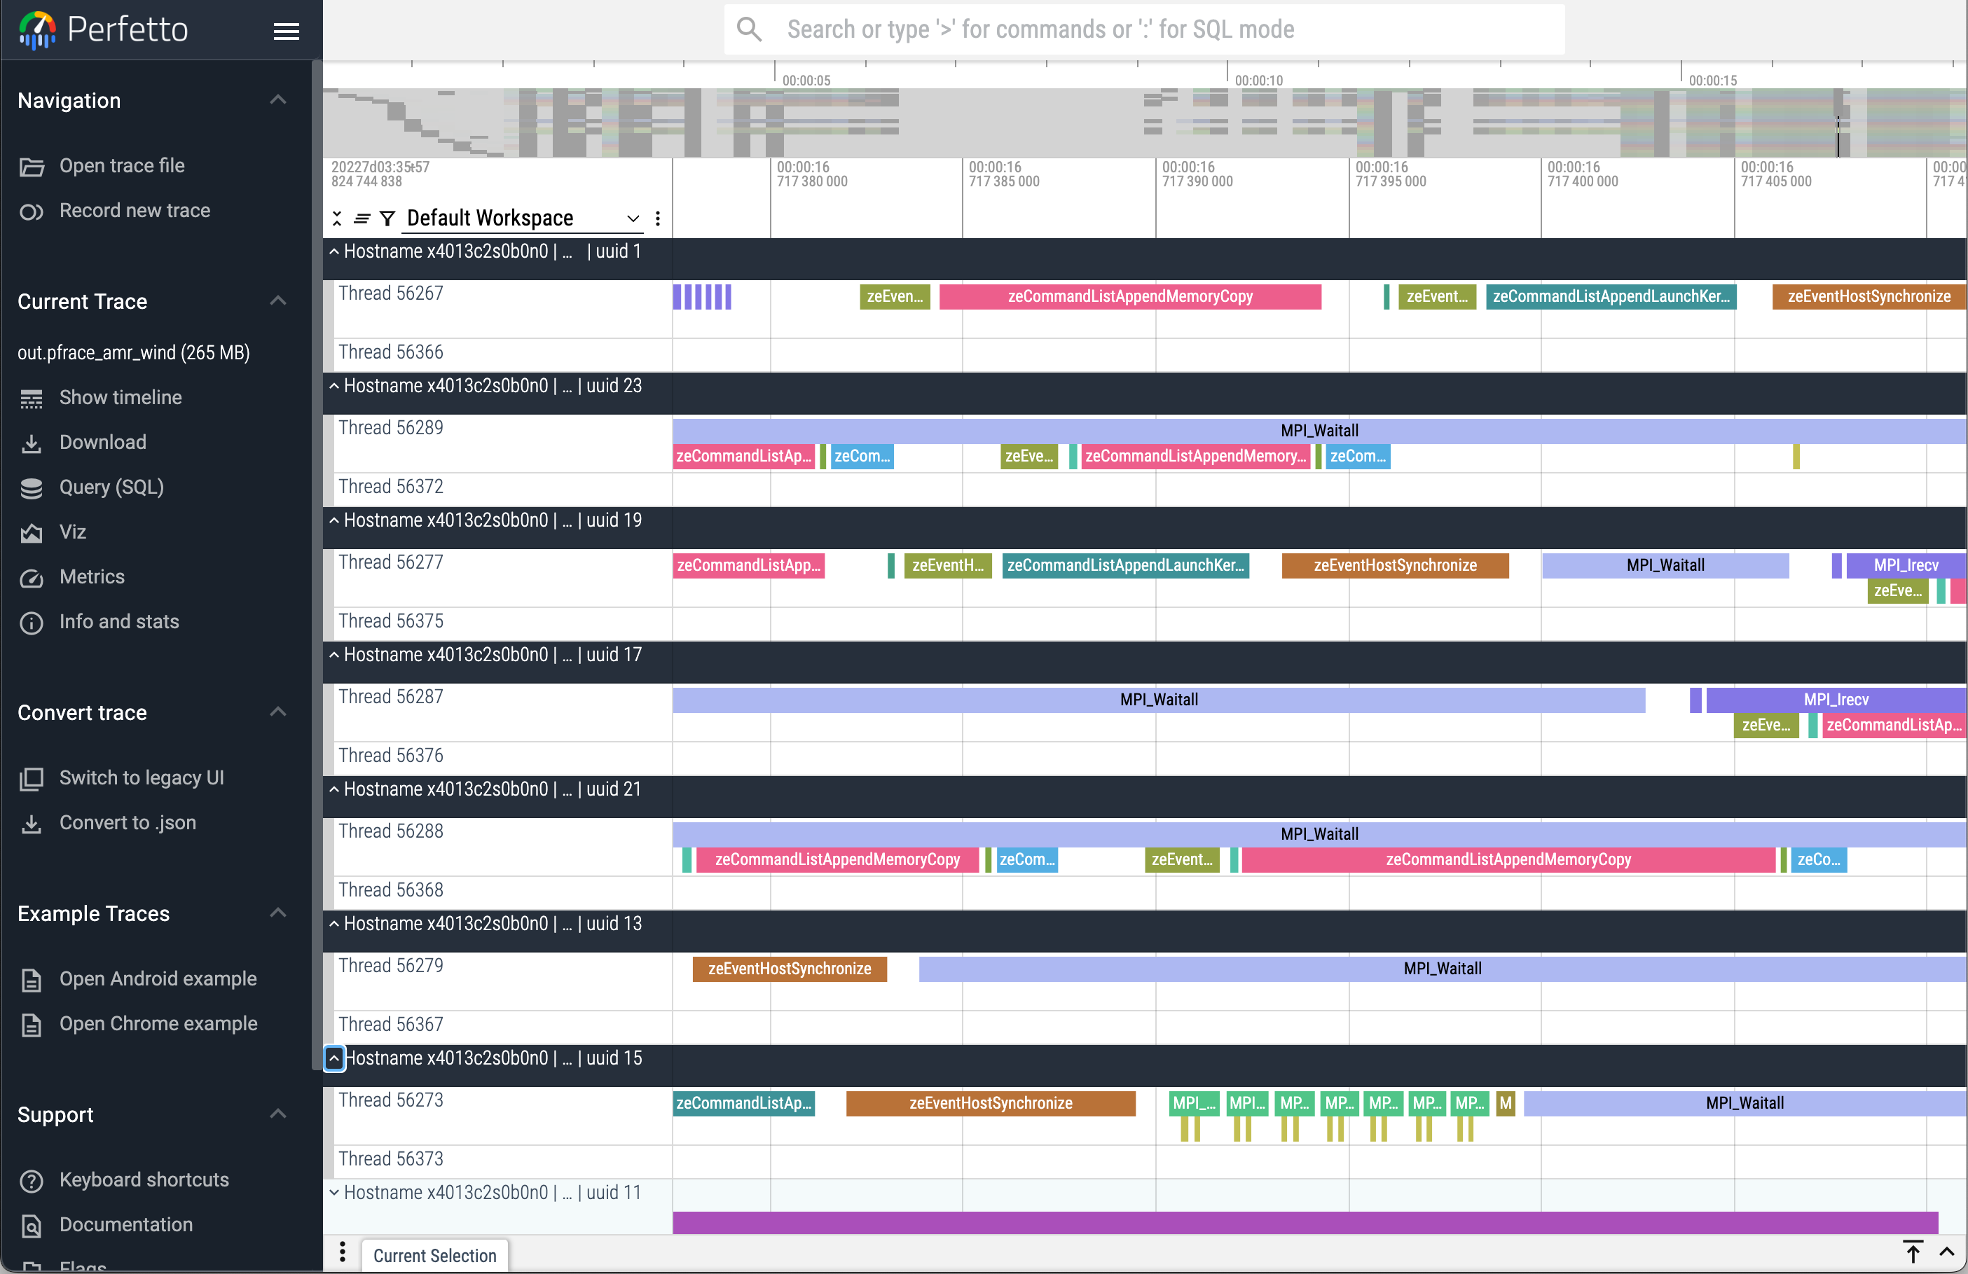Focus the search or command input

[x=1144, y=29]
